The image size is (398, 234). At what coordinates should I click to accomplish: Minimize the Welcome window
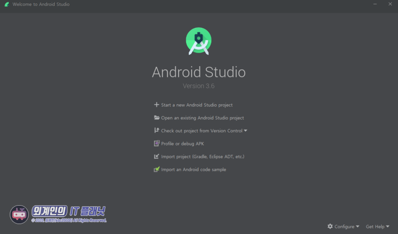[375, 4]
